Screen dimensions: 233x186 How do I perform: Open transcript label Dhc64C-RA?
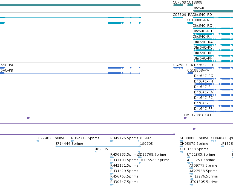[x=203, y=42]
